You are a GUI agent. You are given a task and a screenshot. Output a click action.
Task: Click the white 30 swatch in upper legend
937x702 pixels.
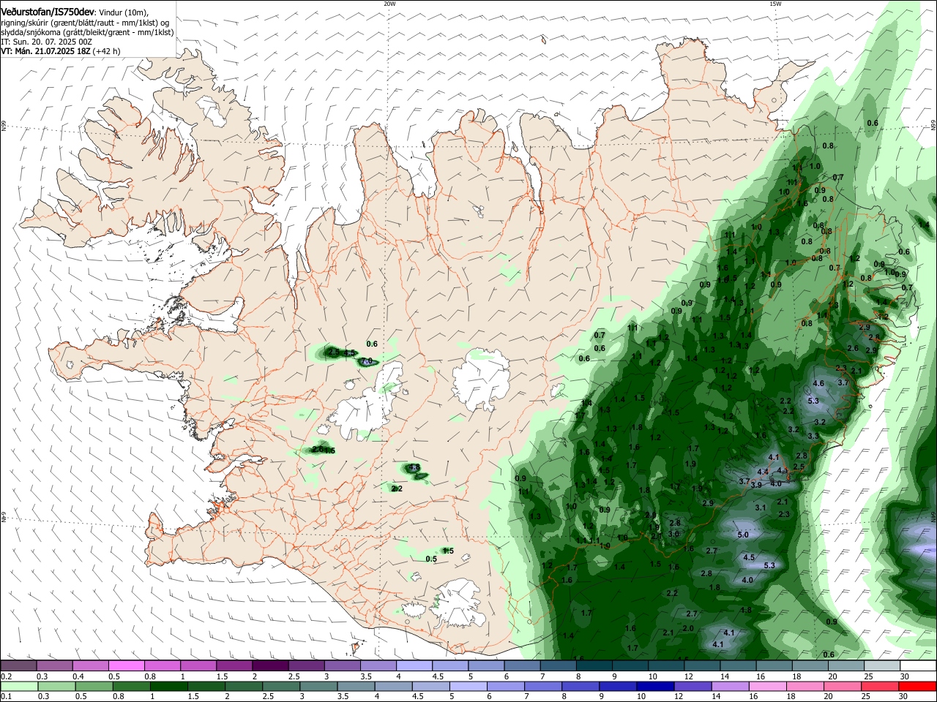(919, 666)
